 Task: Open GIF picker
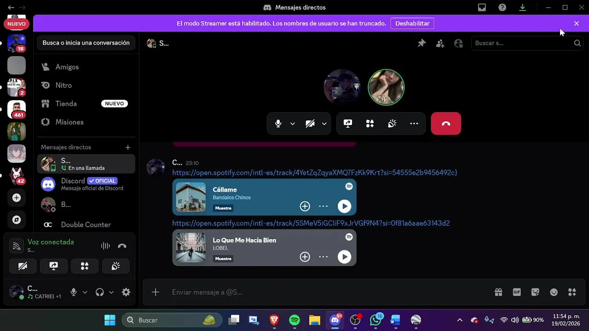(x=517, y=292)
